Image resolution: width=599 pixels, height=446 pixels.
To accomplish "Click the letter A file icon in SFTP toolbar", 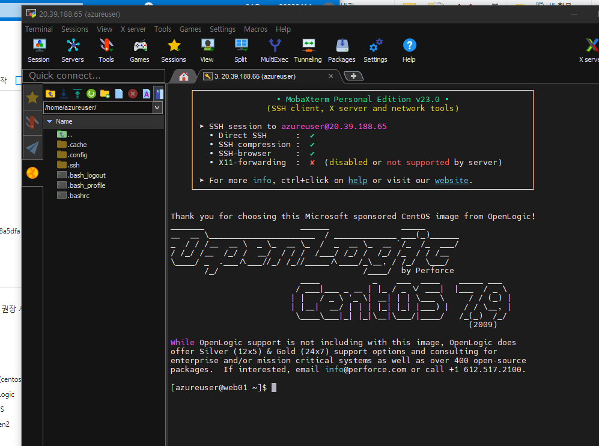I will (147, 94).
